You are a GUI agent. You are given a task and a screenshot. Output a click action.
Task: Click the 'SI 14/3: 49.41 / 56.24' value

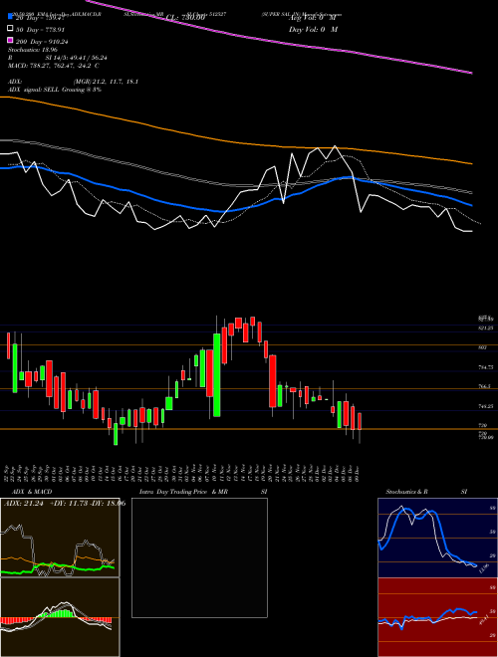coord(77,58)
